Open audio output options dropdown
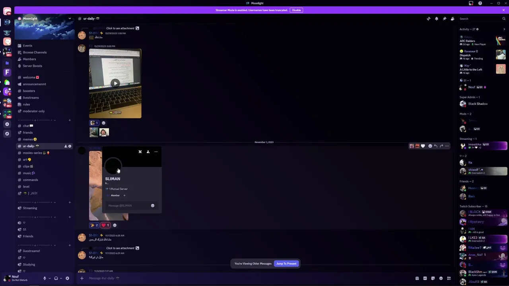The height and width of the screenshot is (286, 509). click(61, 278)
